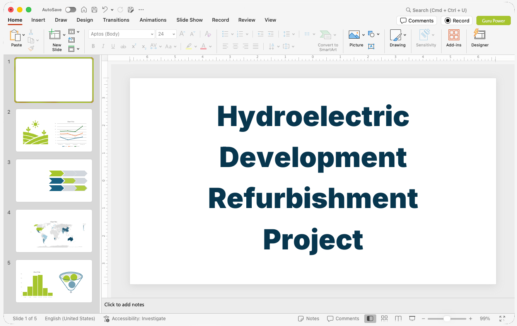Toggle Superscript formatting
Viewport: 517px width, 326px height.
(x=134, y=46)
